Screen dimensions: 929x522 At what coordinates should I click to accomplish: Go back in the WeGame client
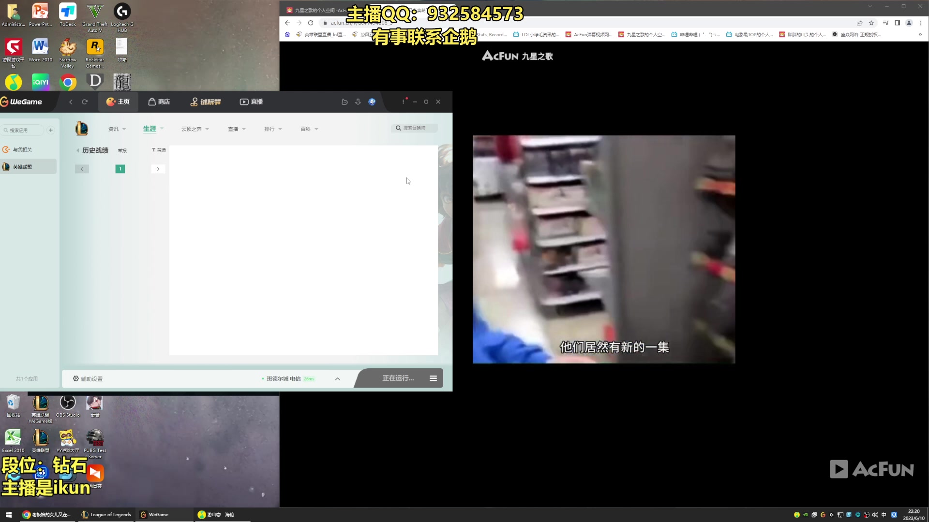pyautogui.click(x=71, y=102)
